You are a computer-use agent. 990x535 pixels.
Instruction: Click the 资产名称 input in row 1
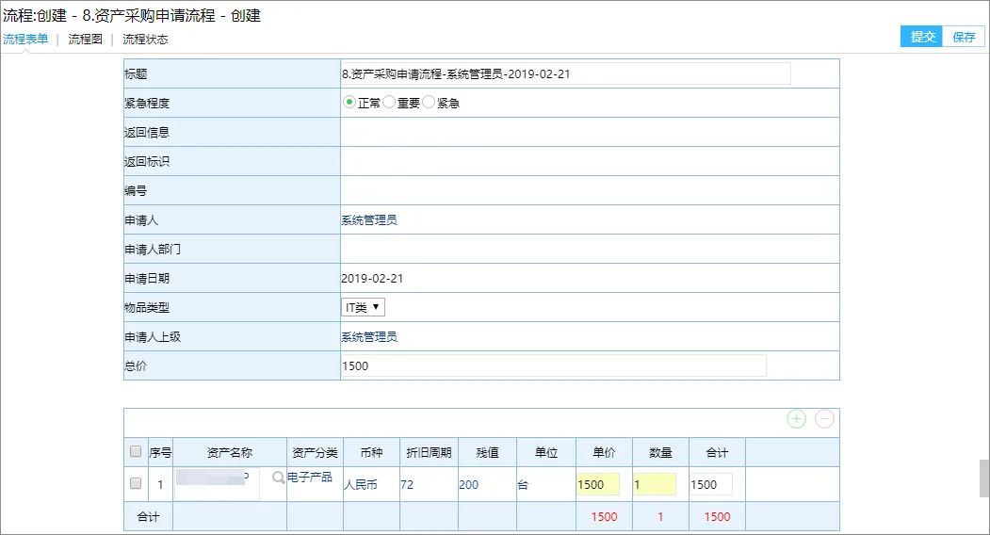(x=217, y=484)
